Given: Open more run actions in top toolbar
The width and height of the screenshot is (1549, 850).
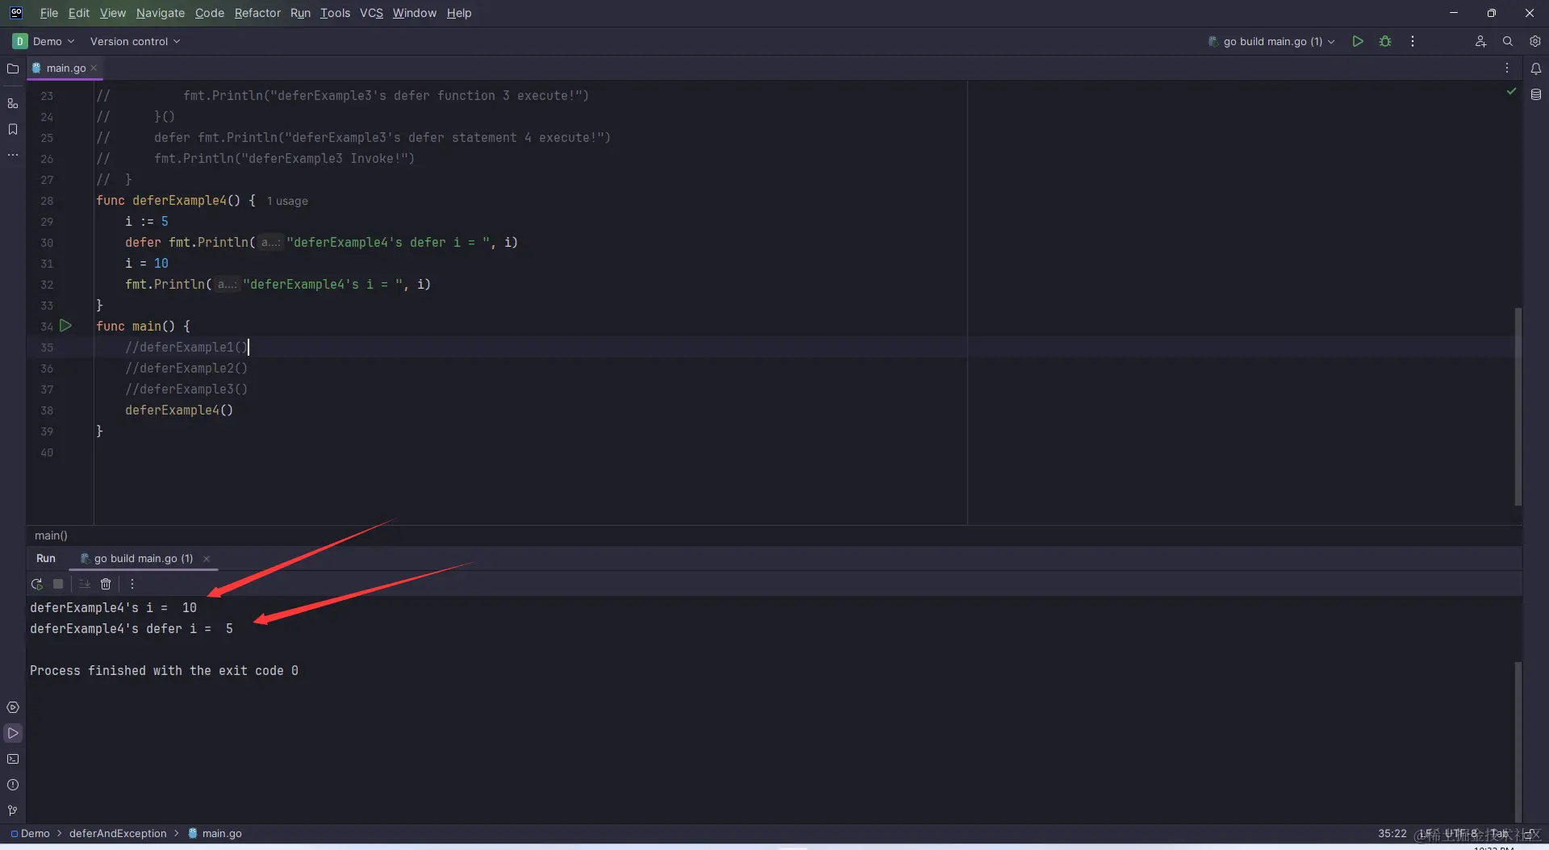Looking at the screenshot, I should [1412, 41].
